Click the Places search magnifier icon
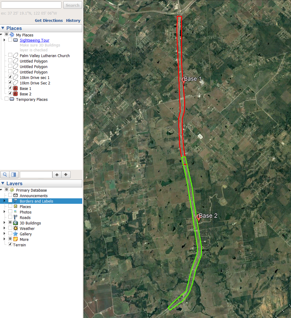Viewport: 291px width, 318px height. (x=5, y=175)
